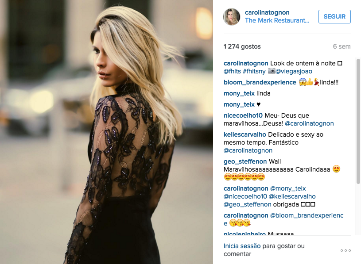The width and height of the screenshot is (361, 264).
Task: Click the main post photo
Action: pos(106,132)
